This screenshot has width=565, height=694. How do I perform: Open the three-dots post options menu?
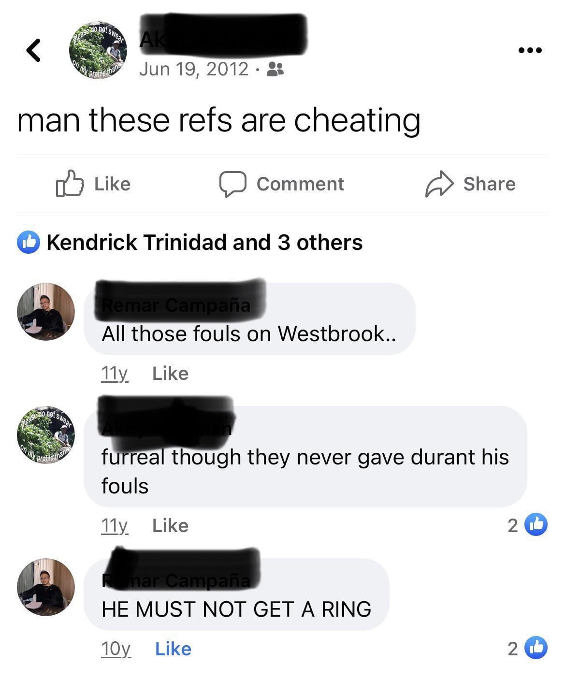pyautogui.click(x=530, y=50)
